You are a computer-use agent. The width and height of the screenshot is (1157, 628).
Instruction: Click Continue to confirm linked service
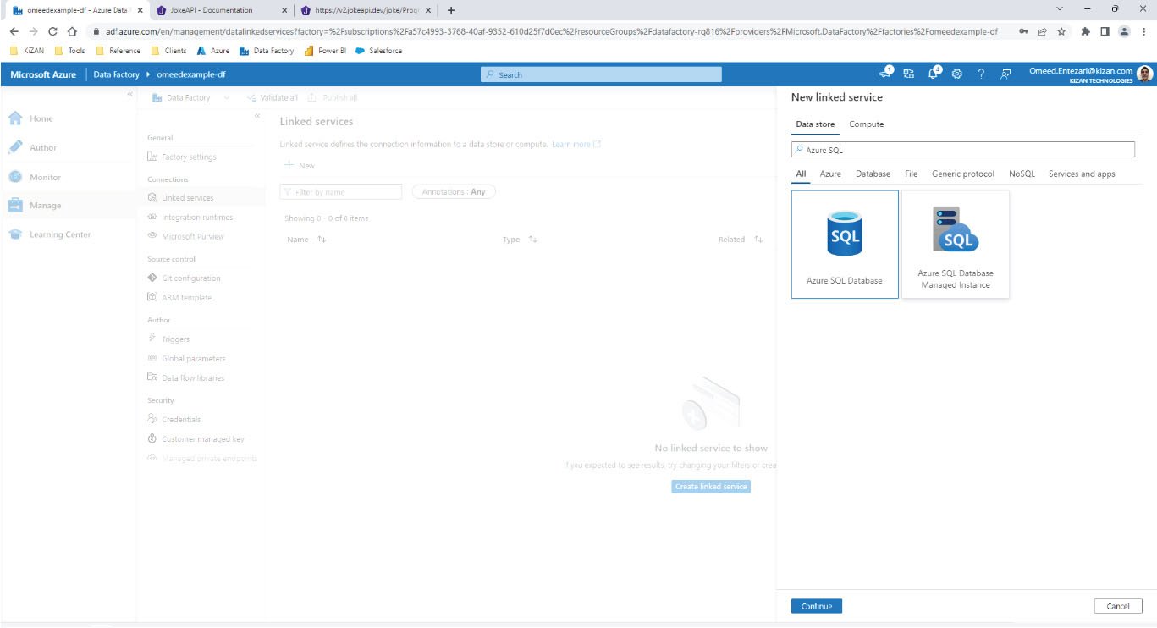click(815, 605)
